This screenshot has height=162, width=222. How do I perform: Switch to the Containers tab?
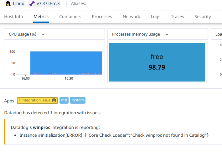tap(70, 17)
